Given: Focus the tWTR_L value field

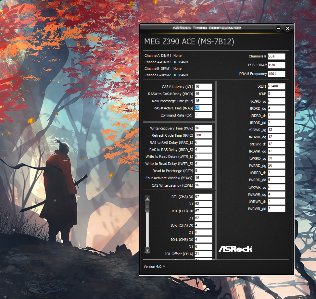Looking at the screenshot, I should pos(203,156).
